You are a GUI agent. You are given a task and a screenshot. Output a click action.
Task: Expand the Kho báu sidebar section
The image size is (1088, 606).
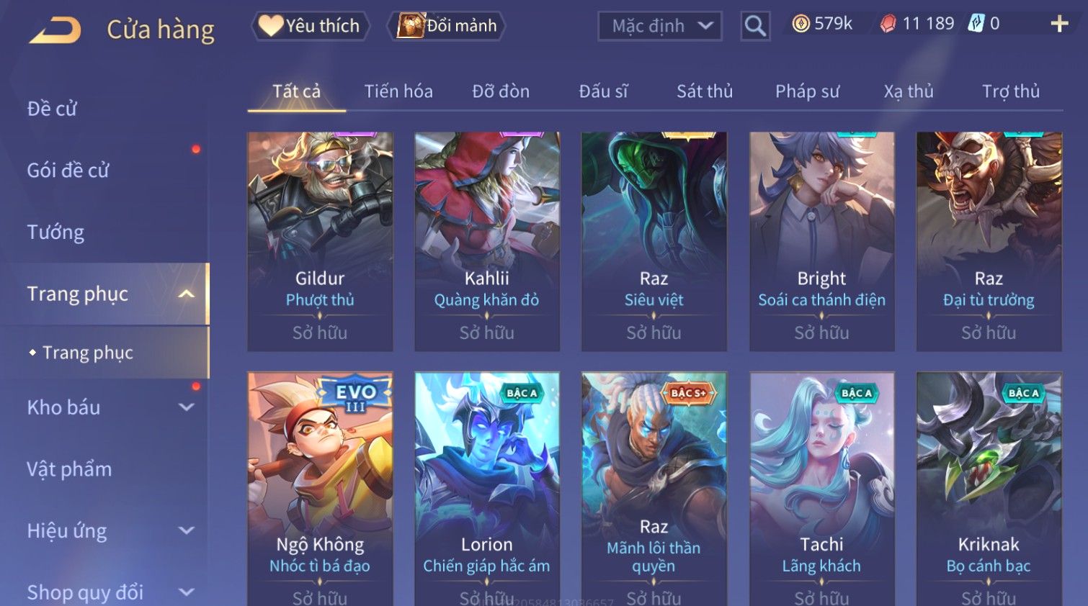186,407
